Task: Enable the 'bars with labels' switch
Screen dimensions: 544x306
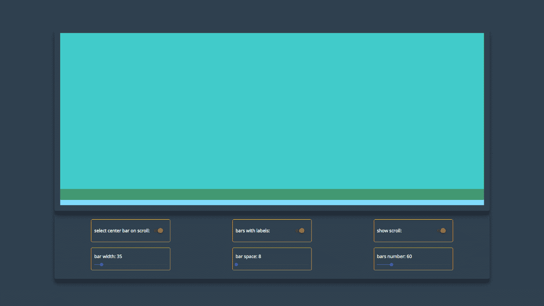Action: pos(301,230)
